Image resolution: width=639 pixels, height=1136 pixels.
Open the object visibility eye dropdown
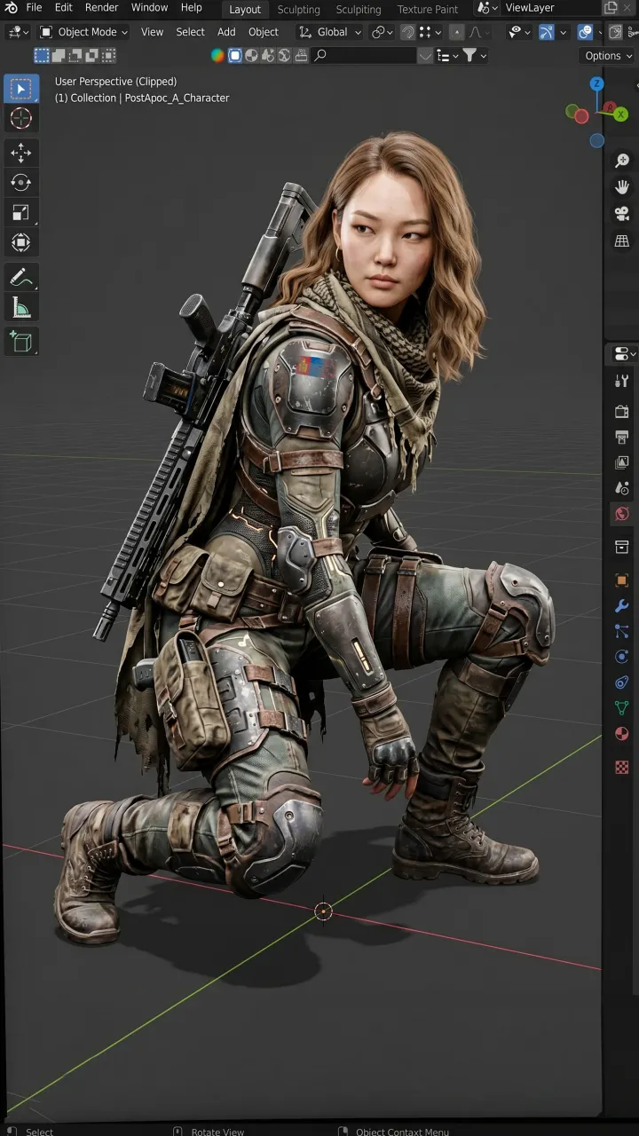(x=519, y=32)
